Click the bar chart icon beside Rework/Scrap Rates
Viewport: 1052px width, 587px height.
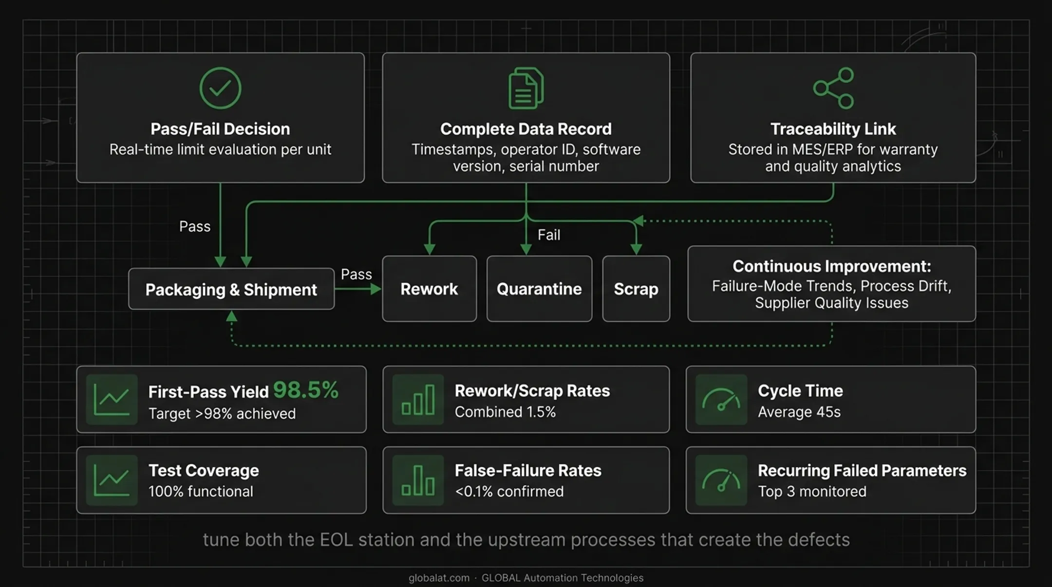coord(418,400)
